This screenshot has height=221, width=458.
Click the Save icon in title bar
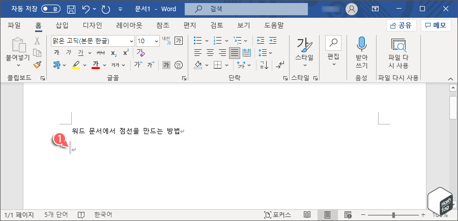[71, 9]
